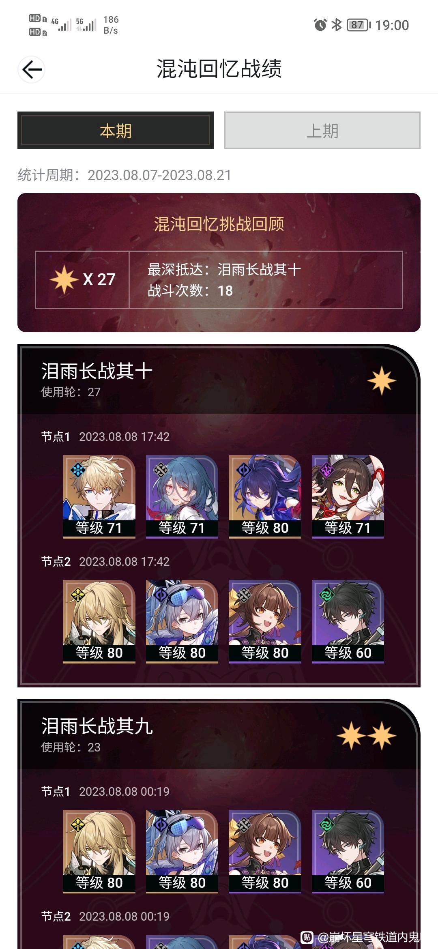The height and width of the screenshot is (949, 438).
Task: Switch to the 本期 tab
Action: [x=116, y=130]
